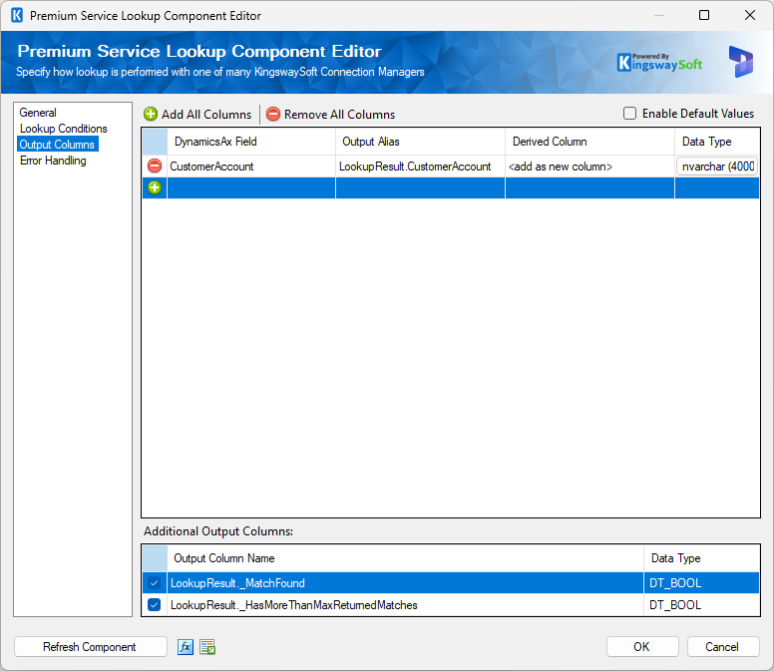This screenshot has width=774, height=671.
Task: Select the LookupResult._MatchFound row text
Action: [x=237, y=583]
